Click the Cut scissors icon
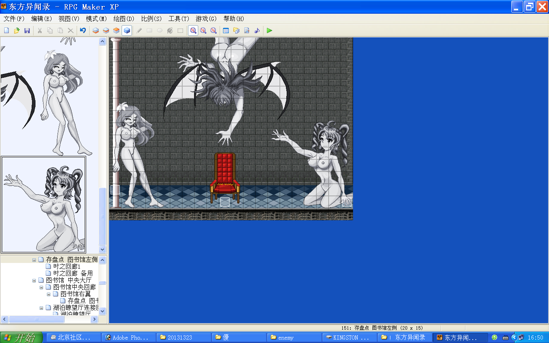Screen dimensions: 549x343 40,30
